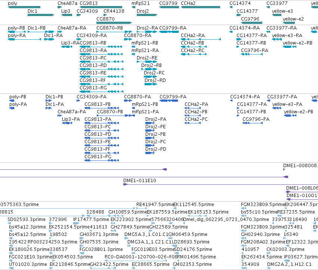318x270 pixels.
Task: Click the CG14374 gene label
Action: coord(240,3)
